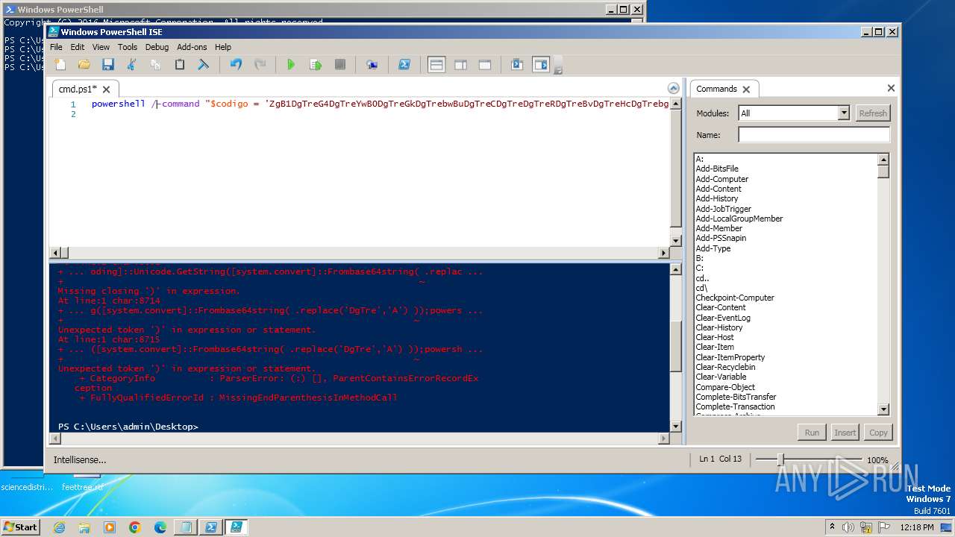The width and height of the screenshot is (955, 537).
Task: Run selection with the page-and-play icon
Action: pos(316,65)
